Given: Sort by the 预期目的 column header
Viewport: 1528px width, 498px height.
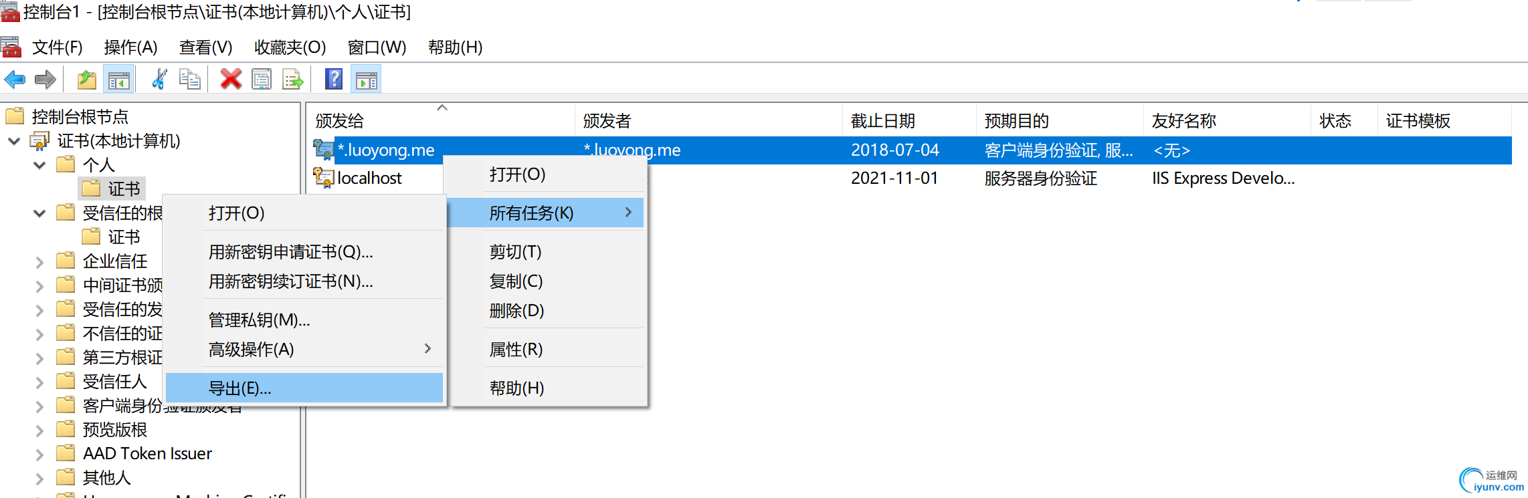Looking at the screenshot, I should pyautogui.click(x=1060, y=120).
